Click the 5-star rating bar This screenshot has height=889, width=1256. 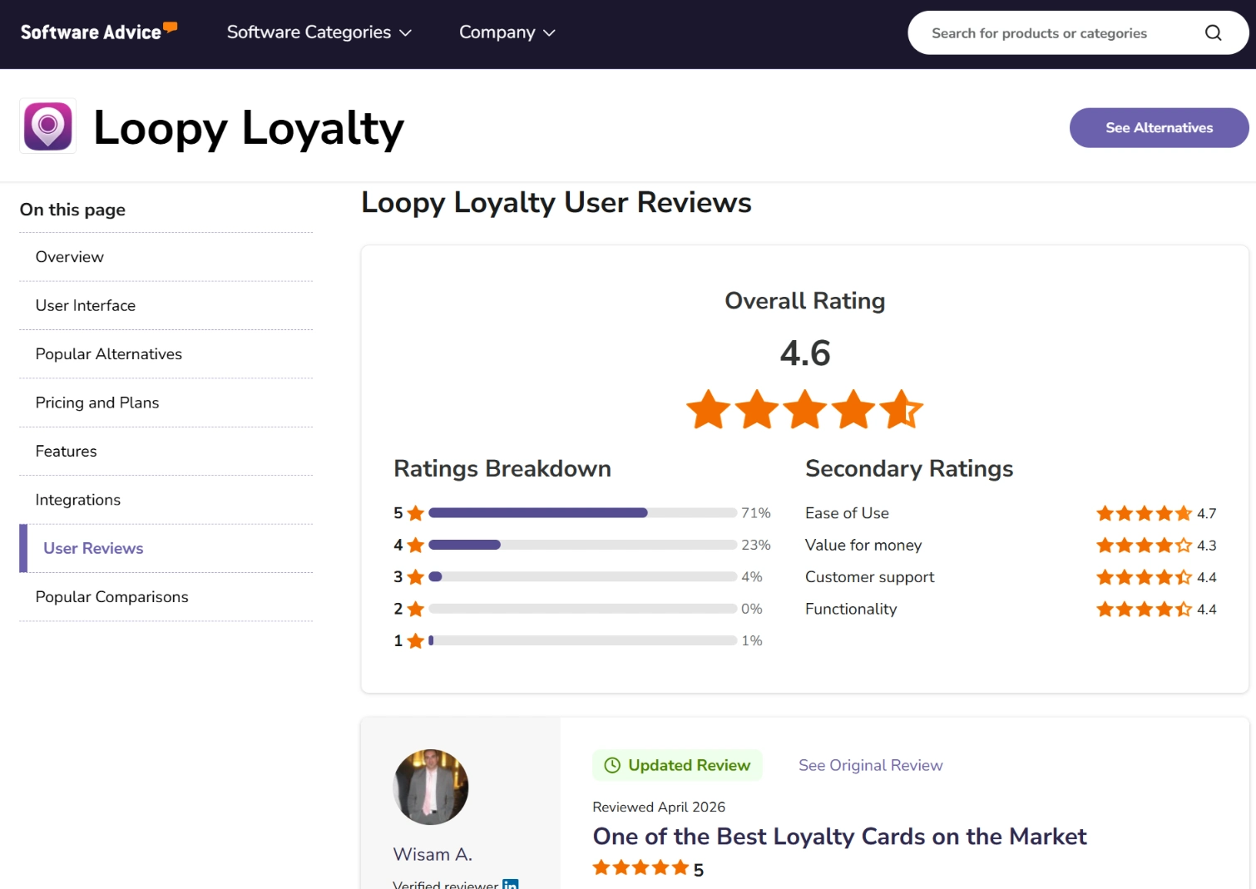pyautogui.click(x=582, y=513)
